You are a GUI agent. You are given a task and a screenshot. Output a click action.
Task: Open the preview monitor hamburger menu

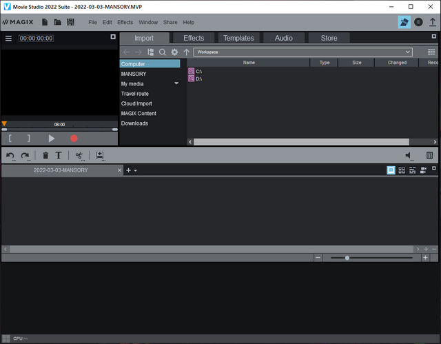8,38
